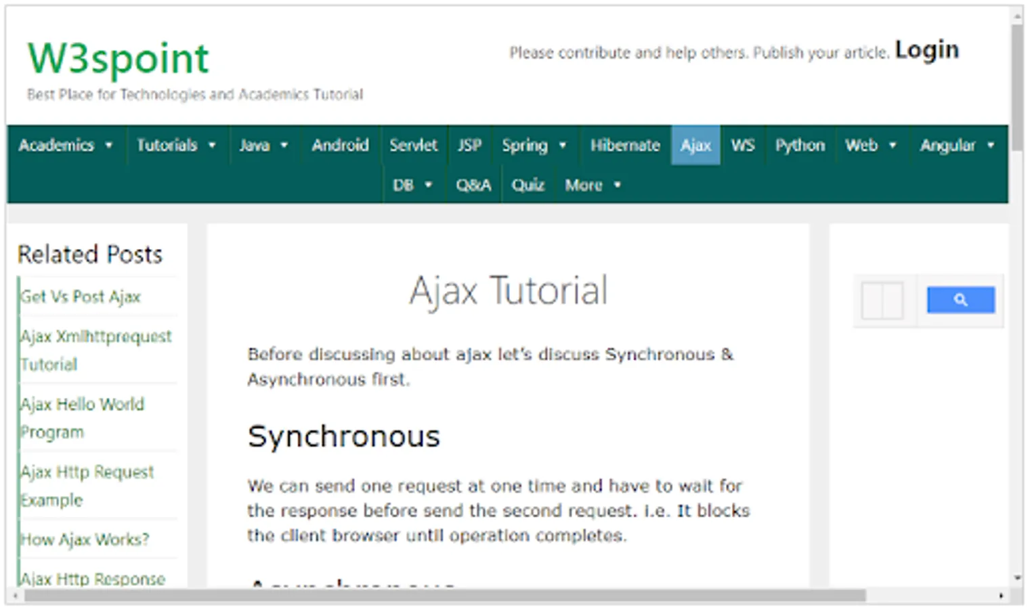Click the horizontal scrollbar right arrow
The width and height of the screenshot is (1030, 609).
pyautogui.click(x=1001, y=596)
